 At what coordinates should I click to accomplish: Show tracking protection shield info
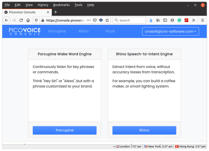tap(36, 20)
